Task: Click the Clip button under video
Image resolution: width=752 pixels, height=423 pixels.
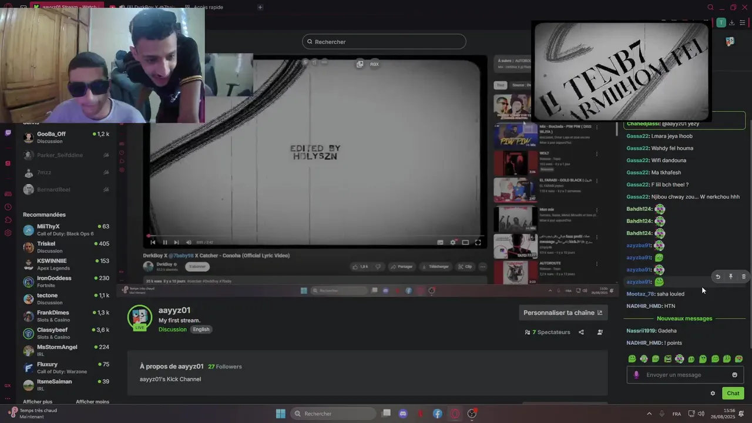Action: click(x=465, y=267)
